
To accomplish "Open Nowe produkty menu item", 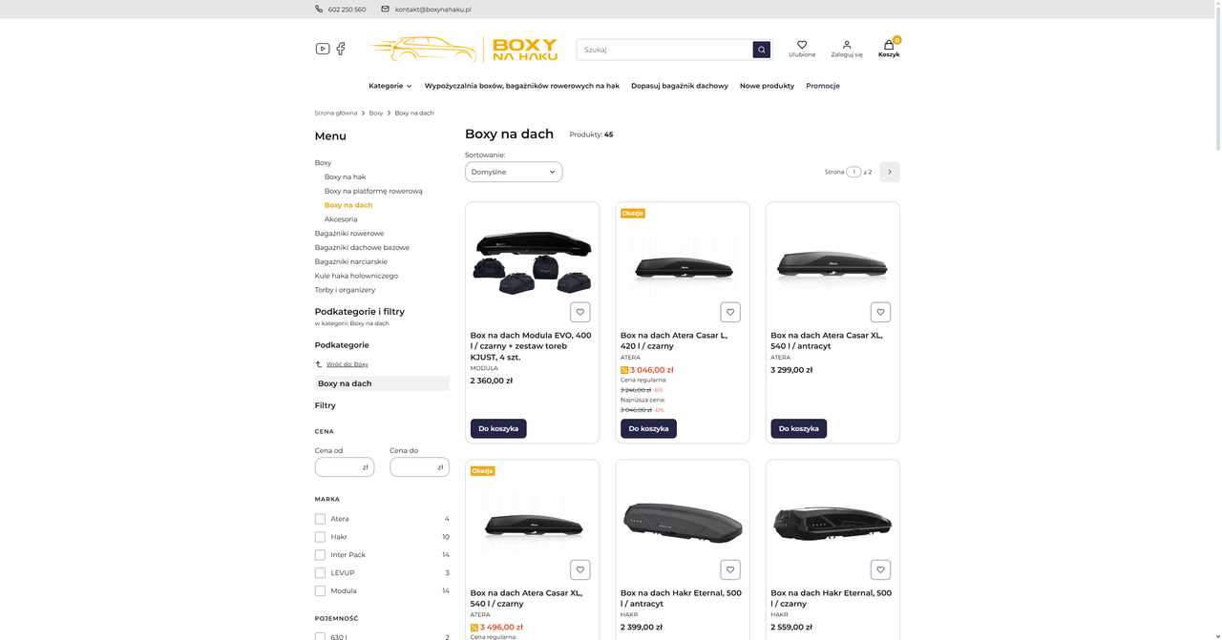I will pyautogui.click(x=767, y=86).
